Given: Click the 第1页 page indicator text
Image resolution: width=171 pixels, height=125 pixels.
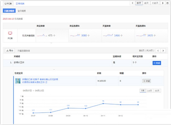Looking at the screenshot, I should [x=146, y=51].
